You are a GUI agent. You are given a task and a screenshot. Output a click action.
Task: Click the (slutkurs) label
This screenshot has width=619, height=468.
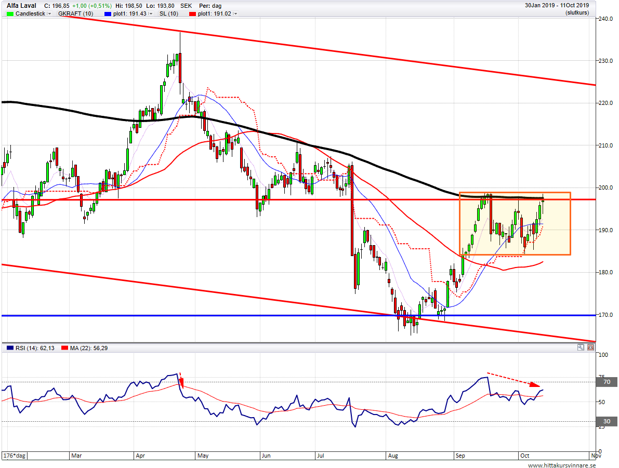click(x=577, y=12)
